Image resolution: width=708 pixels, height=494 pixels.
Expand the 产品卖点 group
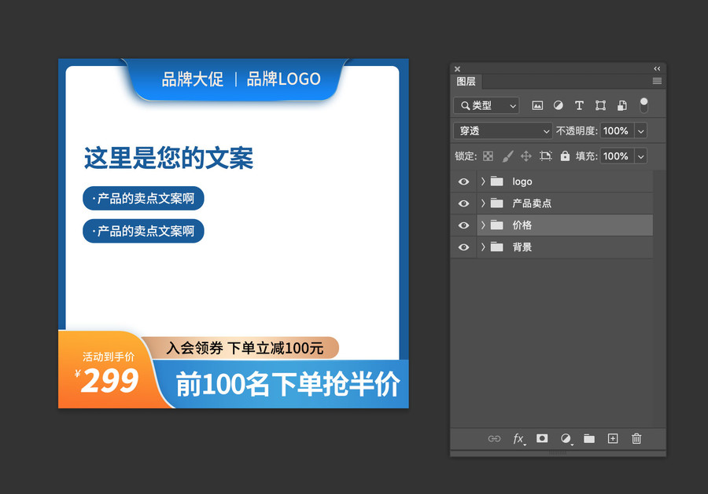[483, 203]
